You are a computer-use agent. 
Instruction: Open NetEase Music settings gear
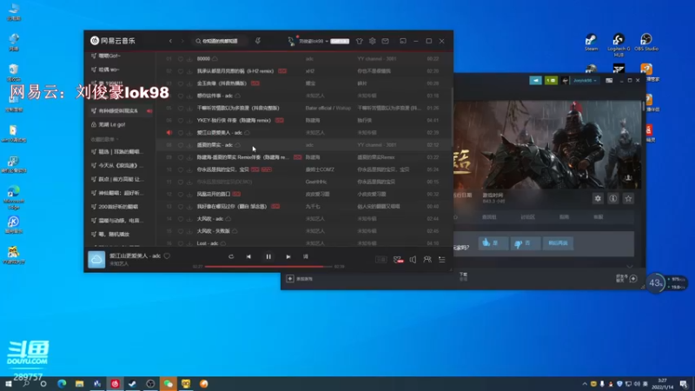pos(373,41)
